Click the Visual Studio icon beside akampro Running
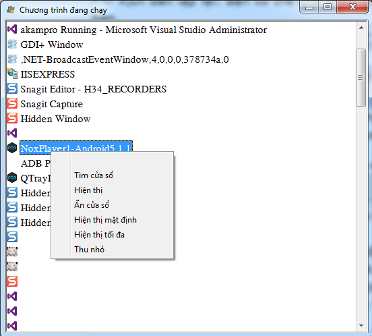Image resolution: width=372 pixels, height=336 pixels. pyautogui.click(x=12, y=29)
